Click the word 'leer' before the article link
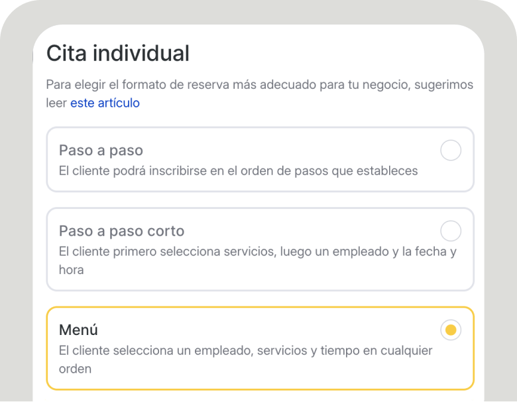The height and width of the screenshot is (402, 517). pos(56,103)
